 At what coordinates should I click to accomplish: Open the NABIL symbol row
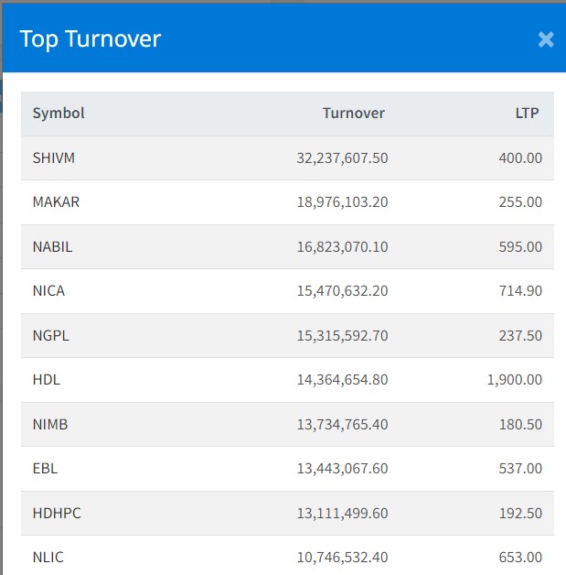click(52, 247)
